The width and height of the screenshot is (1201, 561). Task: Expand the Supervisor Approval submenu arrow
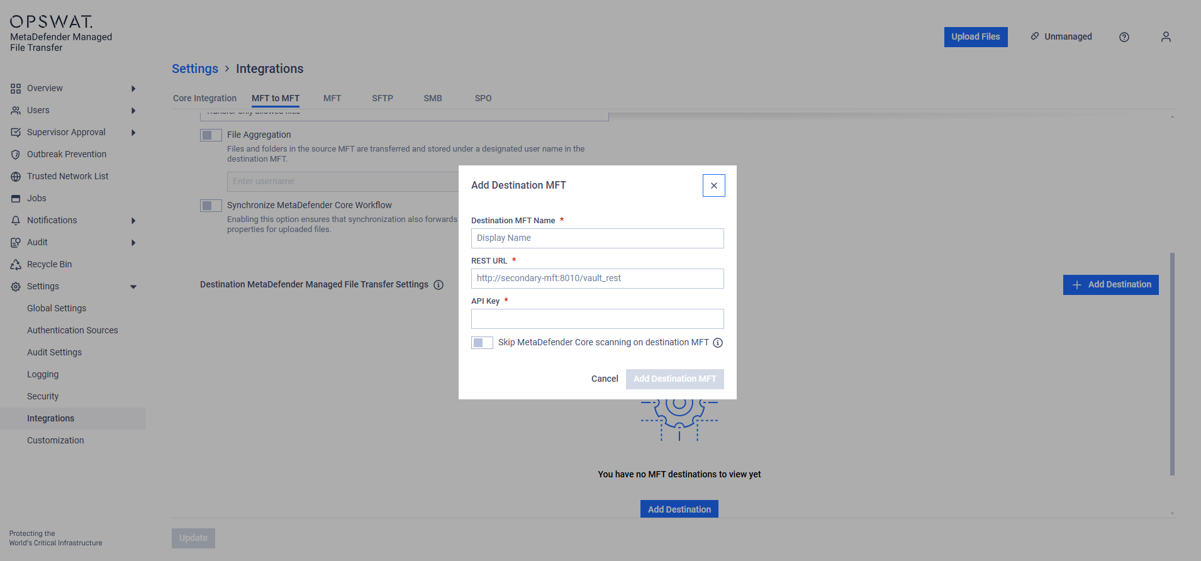tap(133, 133)
